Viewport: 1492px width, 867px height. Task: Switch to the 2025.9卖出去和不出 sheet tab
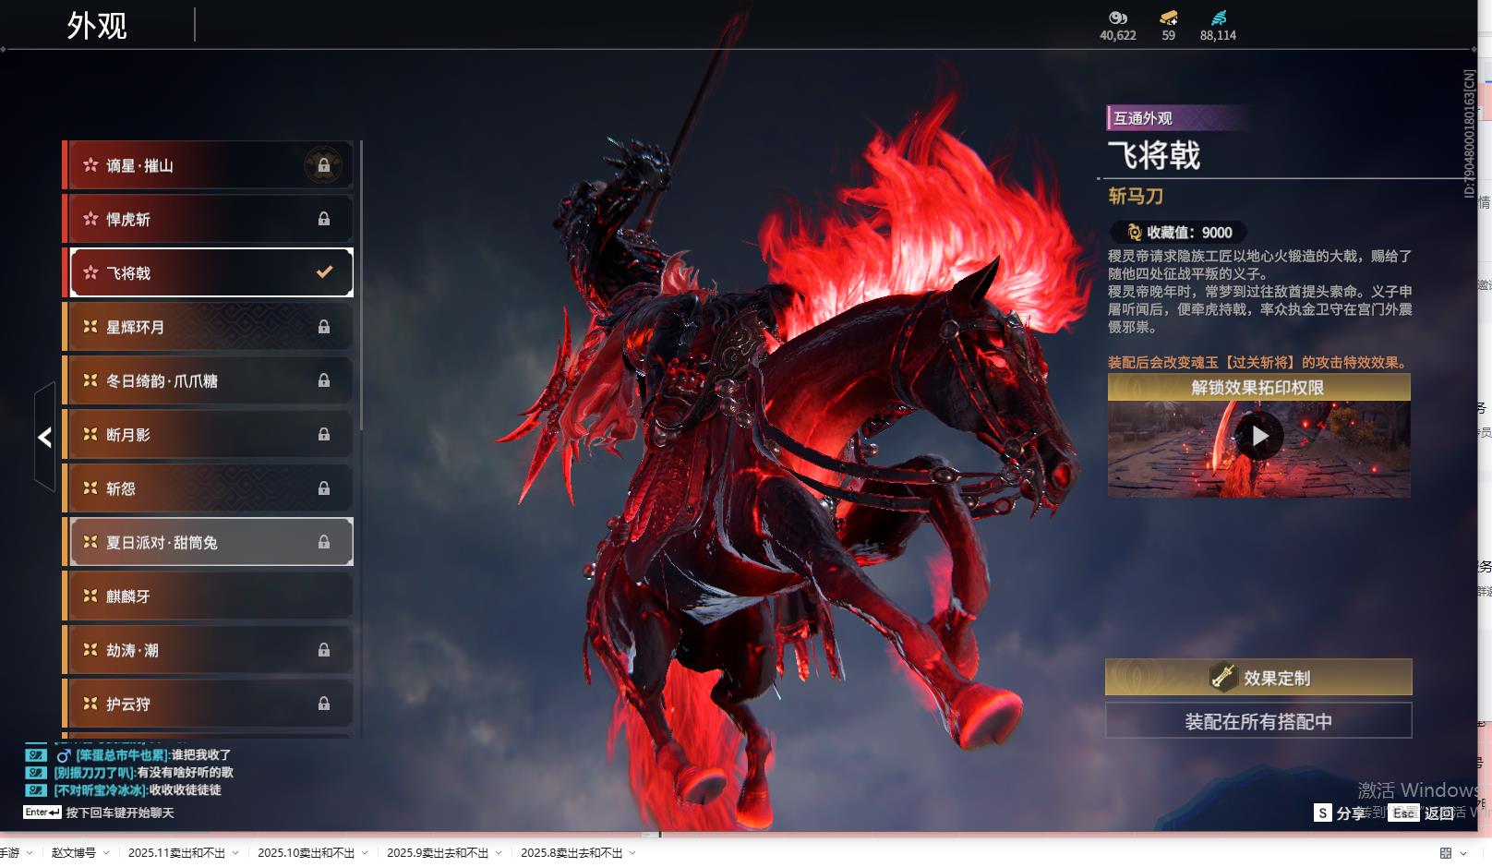click(438, 853)
